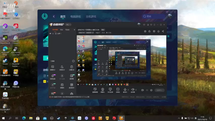Toggle the preview eye icon beside the gear
Screen dimensions: 215x121
pyautogui.click(x=147, y=90)
